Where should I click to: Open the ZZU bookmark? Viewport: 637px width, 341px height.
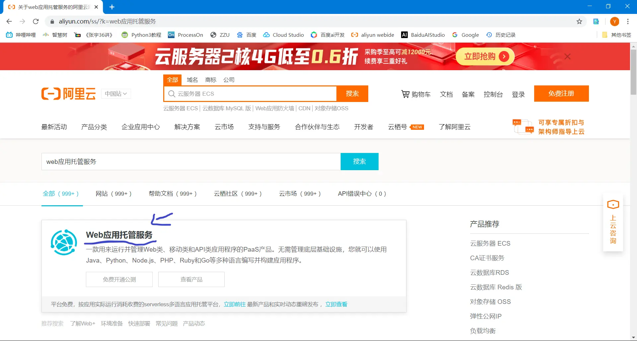click(220, 35)
